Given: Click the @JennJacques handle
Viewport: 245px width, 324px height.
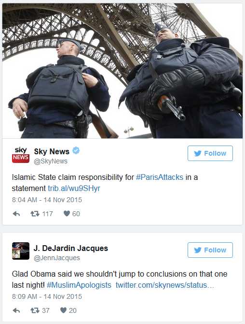Looking at the screenshot, I should point(56,258).
